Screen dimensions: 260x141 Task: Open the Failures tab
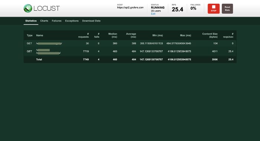[56, 21]
